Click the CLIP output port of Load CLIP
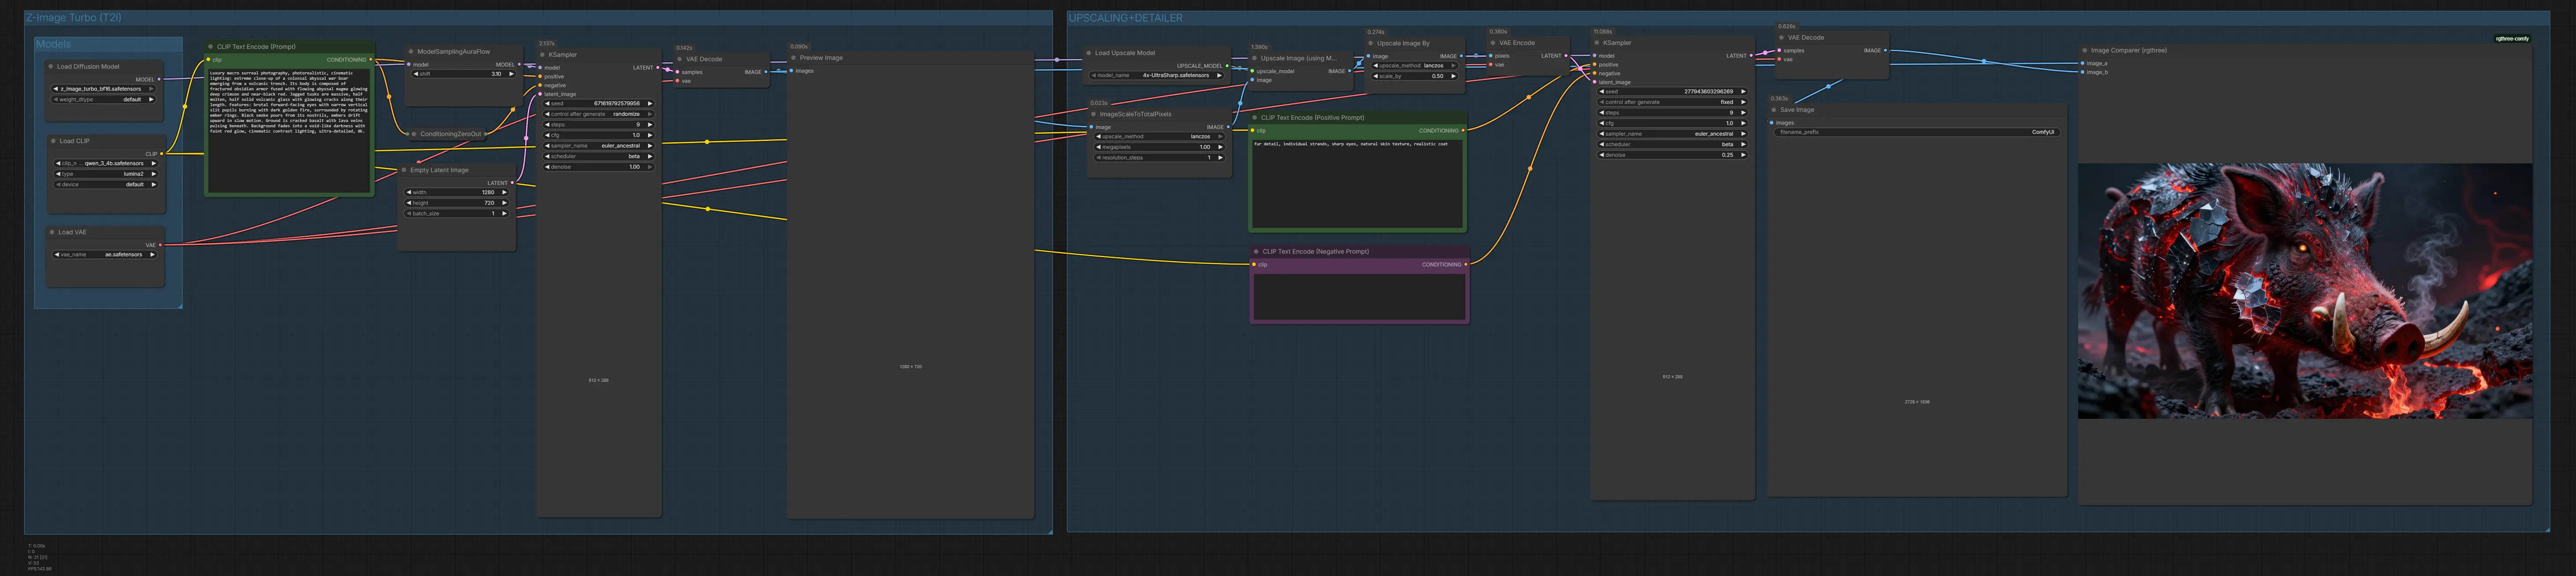Viewport: 2576px width, 576px height. pos(162,154)
